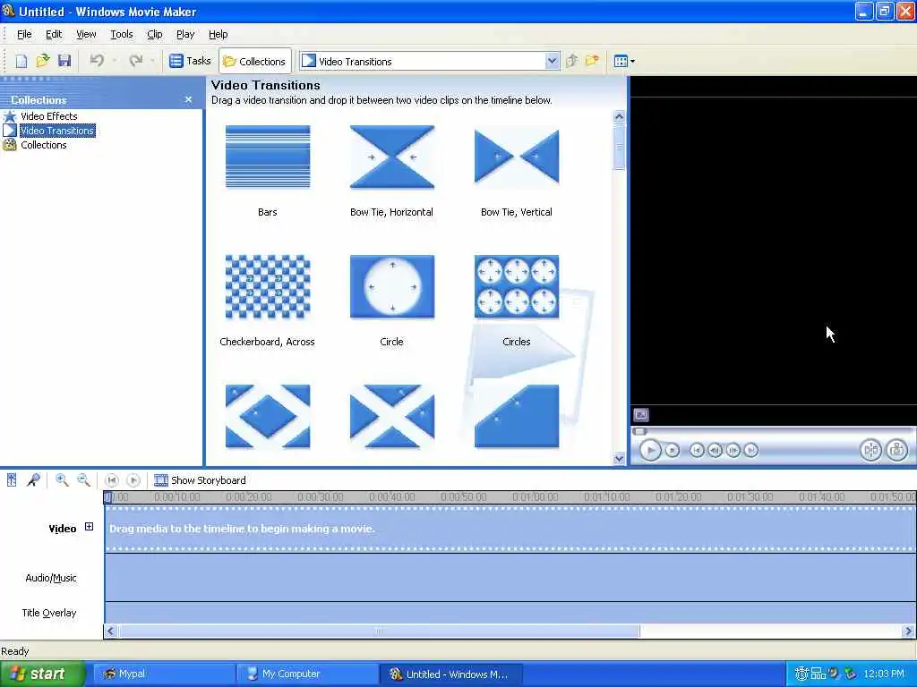Select the Circles transition thumbnail
The image size is (917, 687).
point(517,286)
